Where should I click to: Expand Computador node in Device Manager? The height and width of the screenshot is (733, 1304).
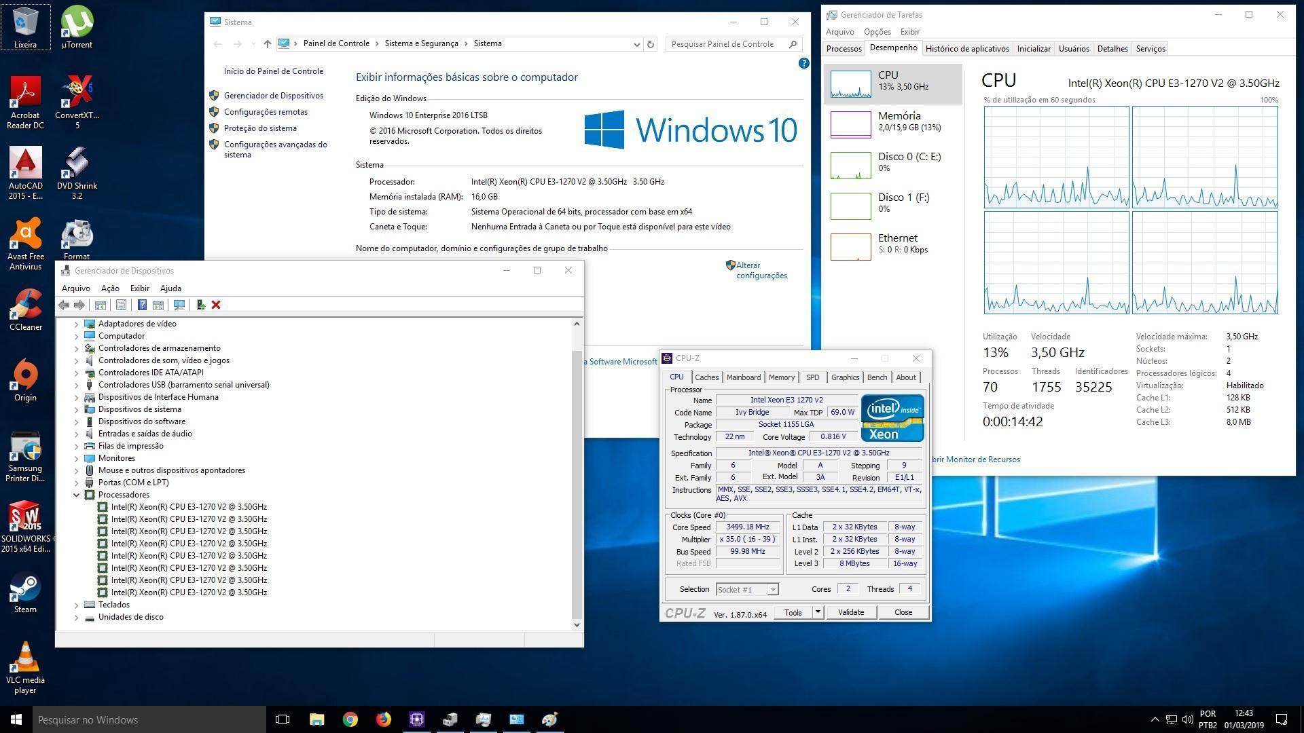click(x=77, y=337)
